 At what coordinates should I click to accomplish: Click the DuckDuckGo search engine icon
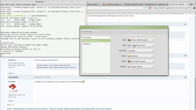click(150, 8)
